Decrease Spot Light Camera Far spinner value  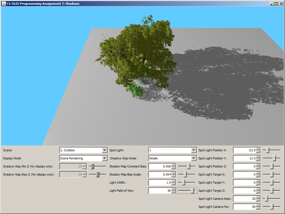point(258,208)
